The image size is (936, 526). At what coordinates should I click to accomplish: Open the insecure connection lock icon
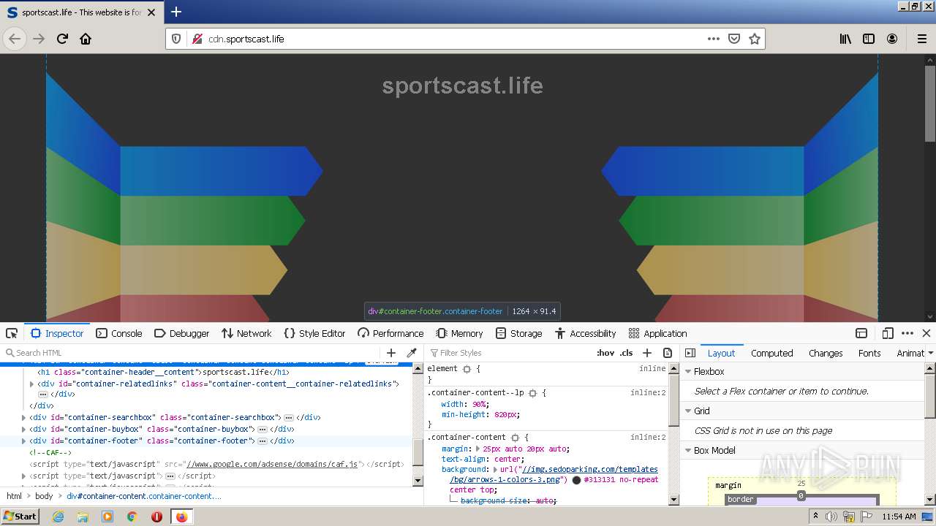click(197, 39)
